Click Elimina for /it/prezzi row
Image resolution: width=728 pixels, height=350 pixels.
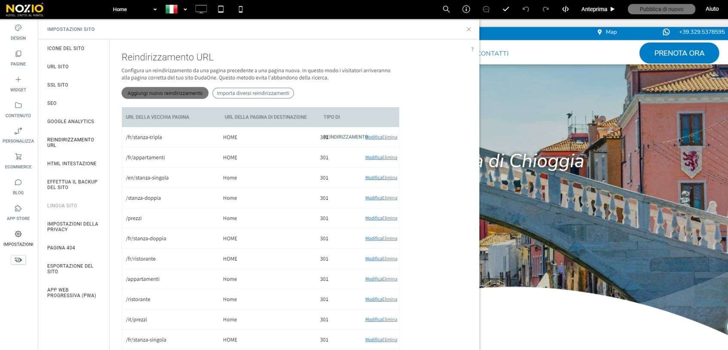point(390,320)
